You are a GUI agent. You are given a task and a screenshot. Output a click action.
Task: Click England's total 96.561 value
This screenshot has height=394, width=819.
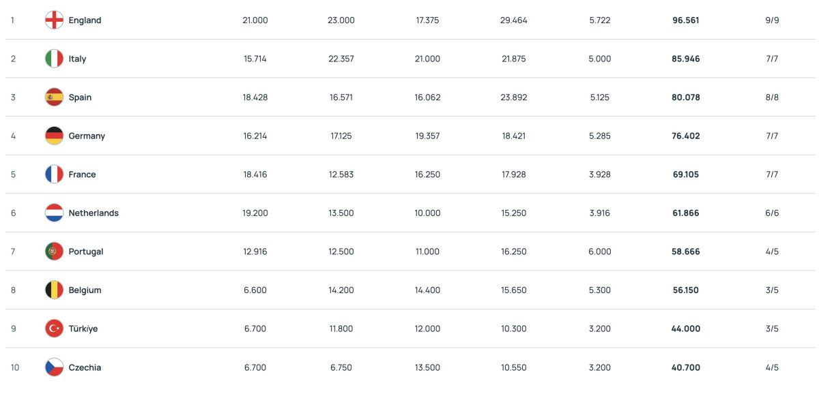[686, 20]
